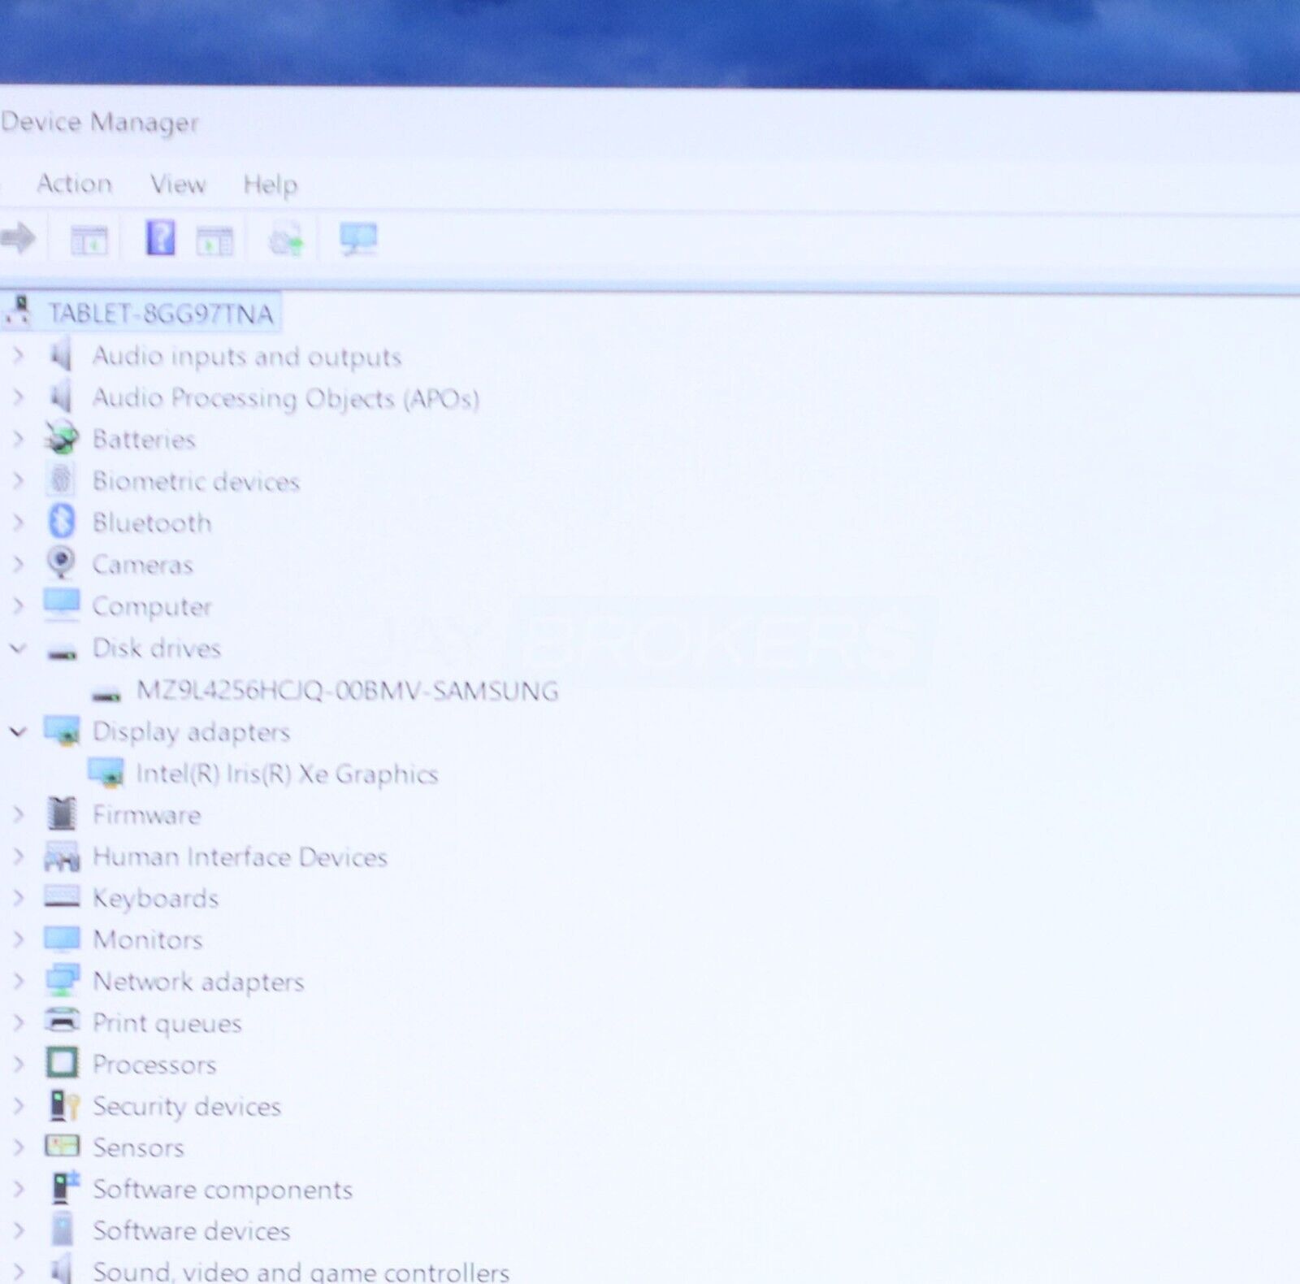This screenshot has height=1284, width=1300.
Task: Click the speaker icon for Audio inputs and outputs
Action: click(x=62, y=355)
